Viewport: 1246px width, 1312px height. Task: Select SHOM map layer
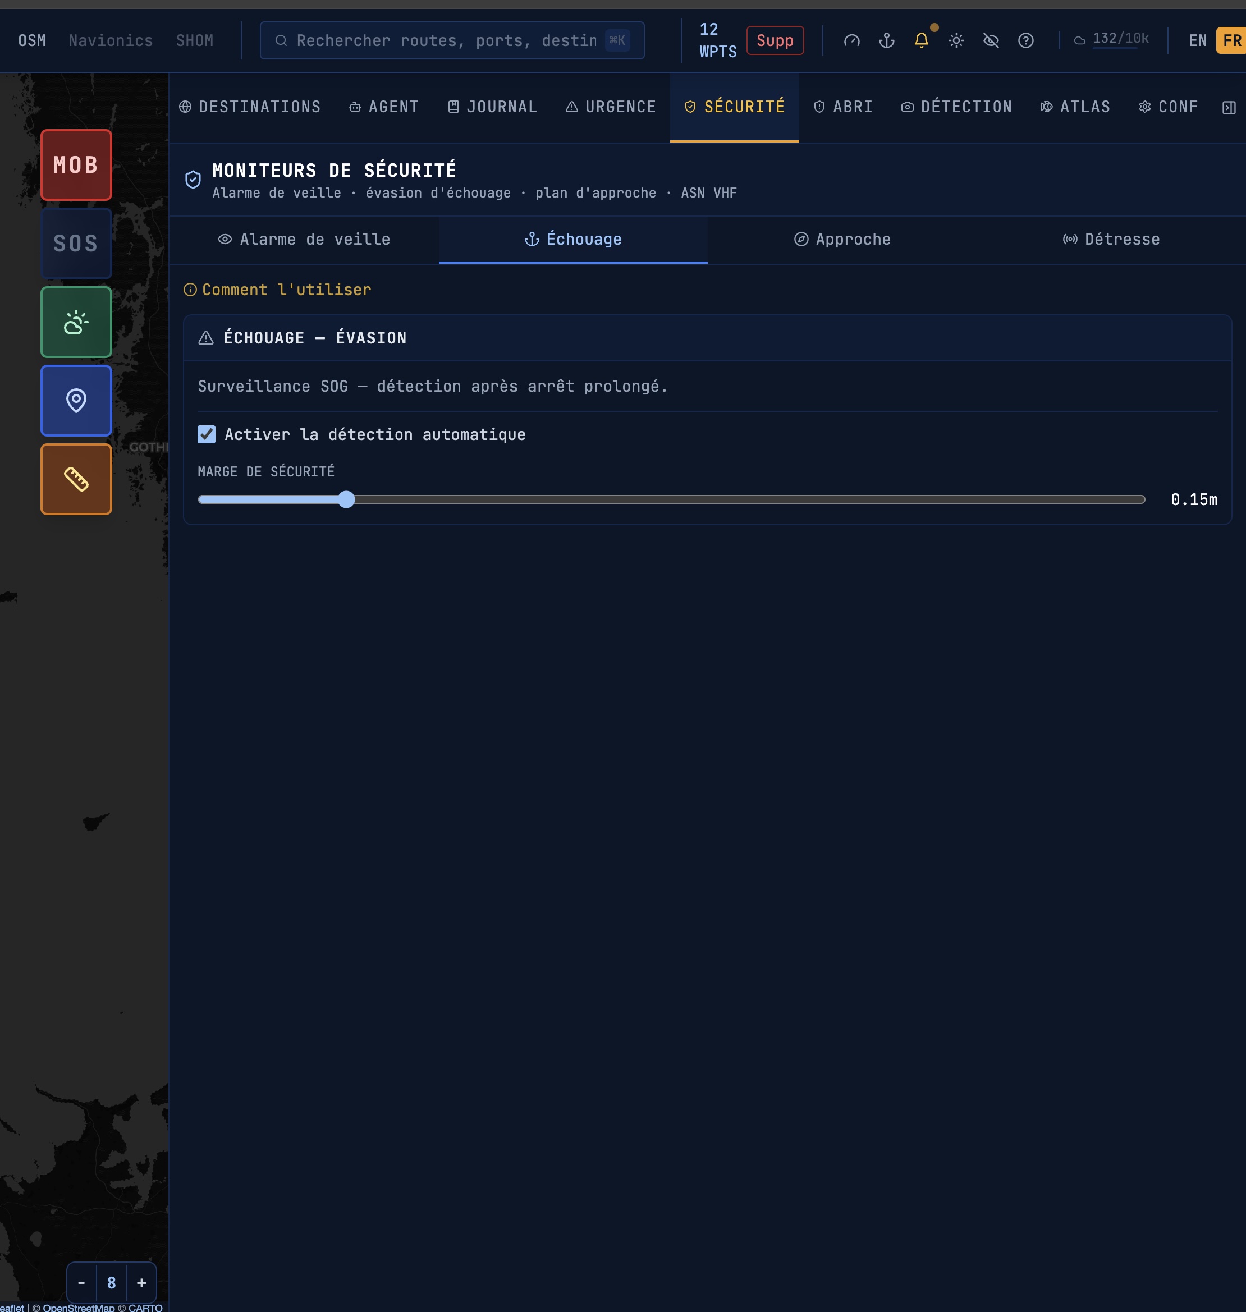pyautogui.click(x=195, y=40)
